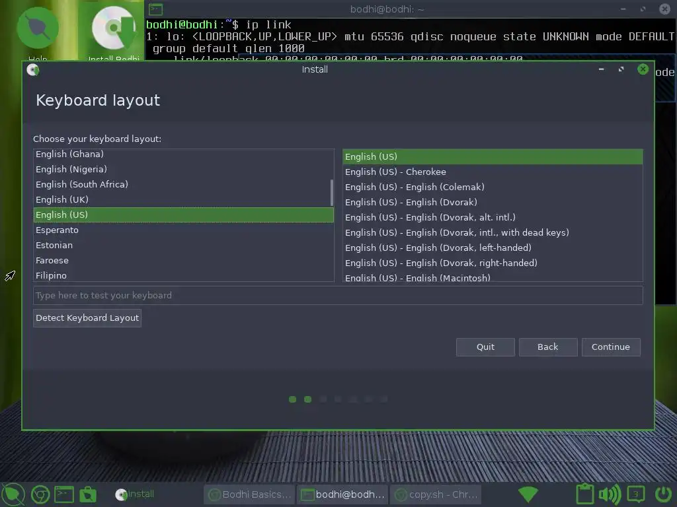The height and width of the screenshot is (507, 677).
Task: Maximize the Install window
Action: 621,69
